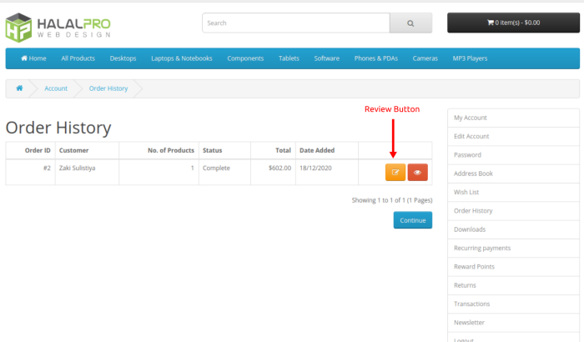Open Order History in sidebar

(513, 211)
